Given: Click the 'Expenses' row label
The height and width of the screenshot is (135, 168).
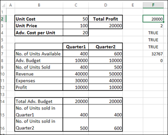Looking at the screenshot, I should pyautogui.click(x=39, y=80).
